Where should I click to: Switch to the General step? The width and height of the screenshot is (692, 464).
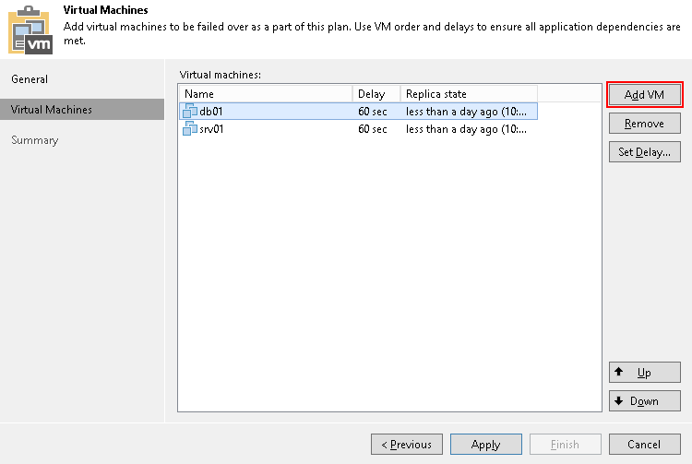click(x=30, y=79)
